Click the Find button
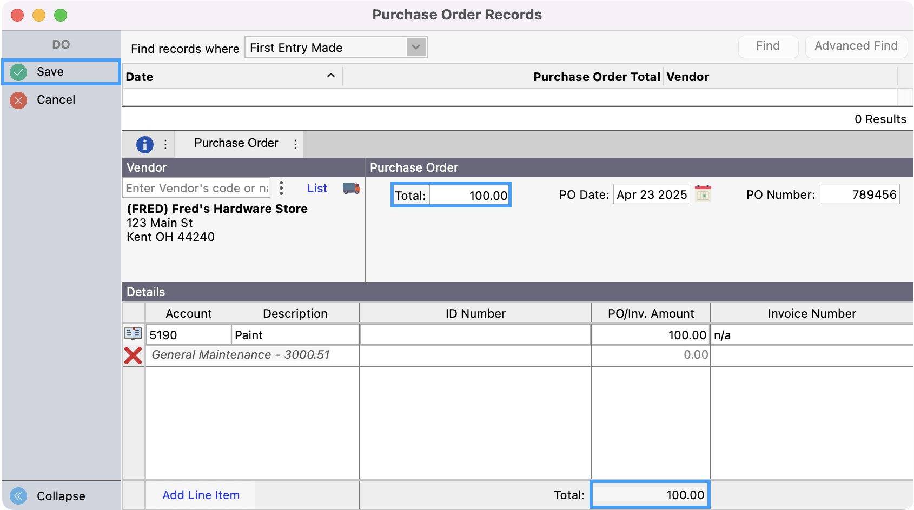 [767, 46]
